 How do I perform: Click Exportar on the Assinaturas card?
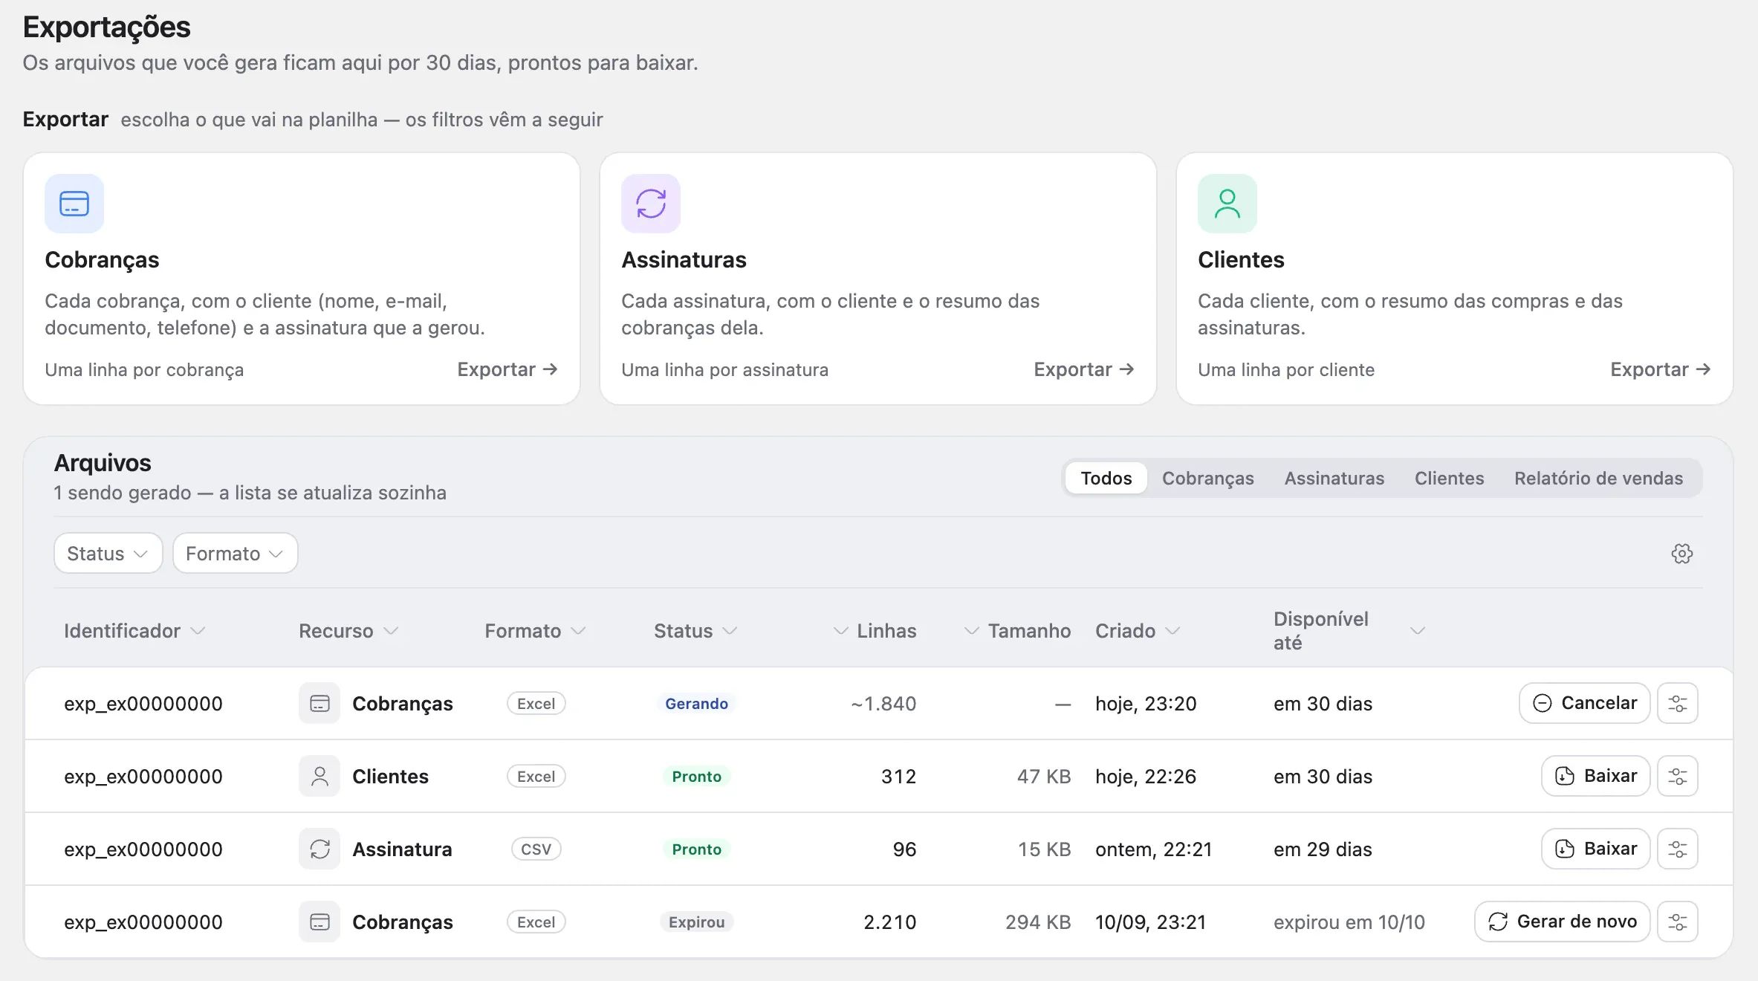[1084, 369]
